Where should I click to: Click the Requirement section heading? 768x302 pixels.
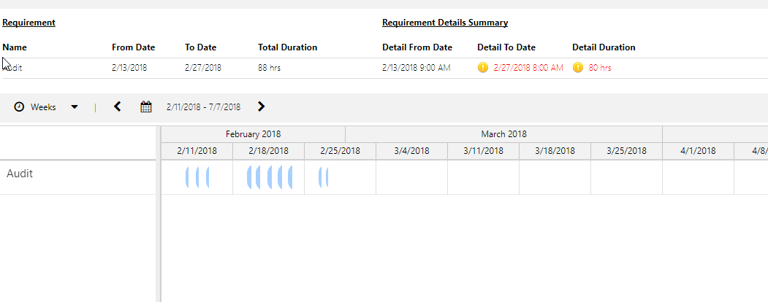point(28,23)
